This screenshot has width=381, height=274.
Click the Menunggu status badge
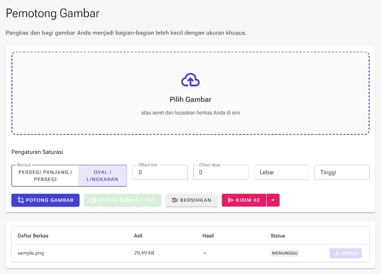click(285, 253)
